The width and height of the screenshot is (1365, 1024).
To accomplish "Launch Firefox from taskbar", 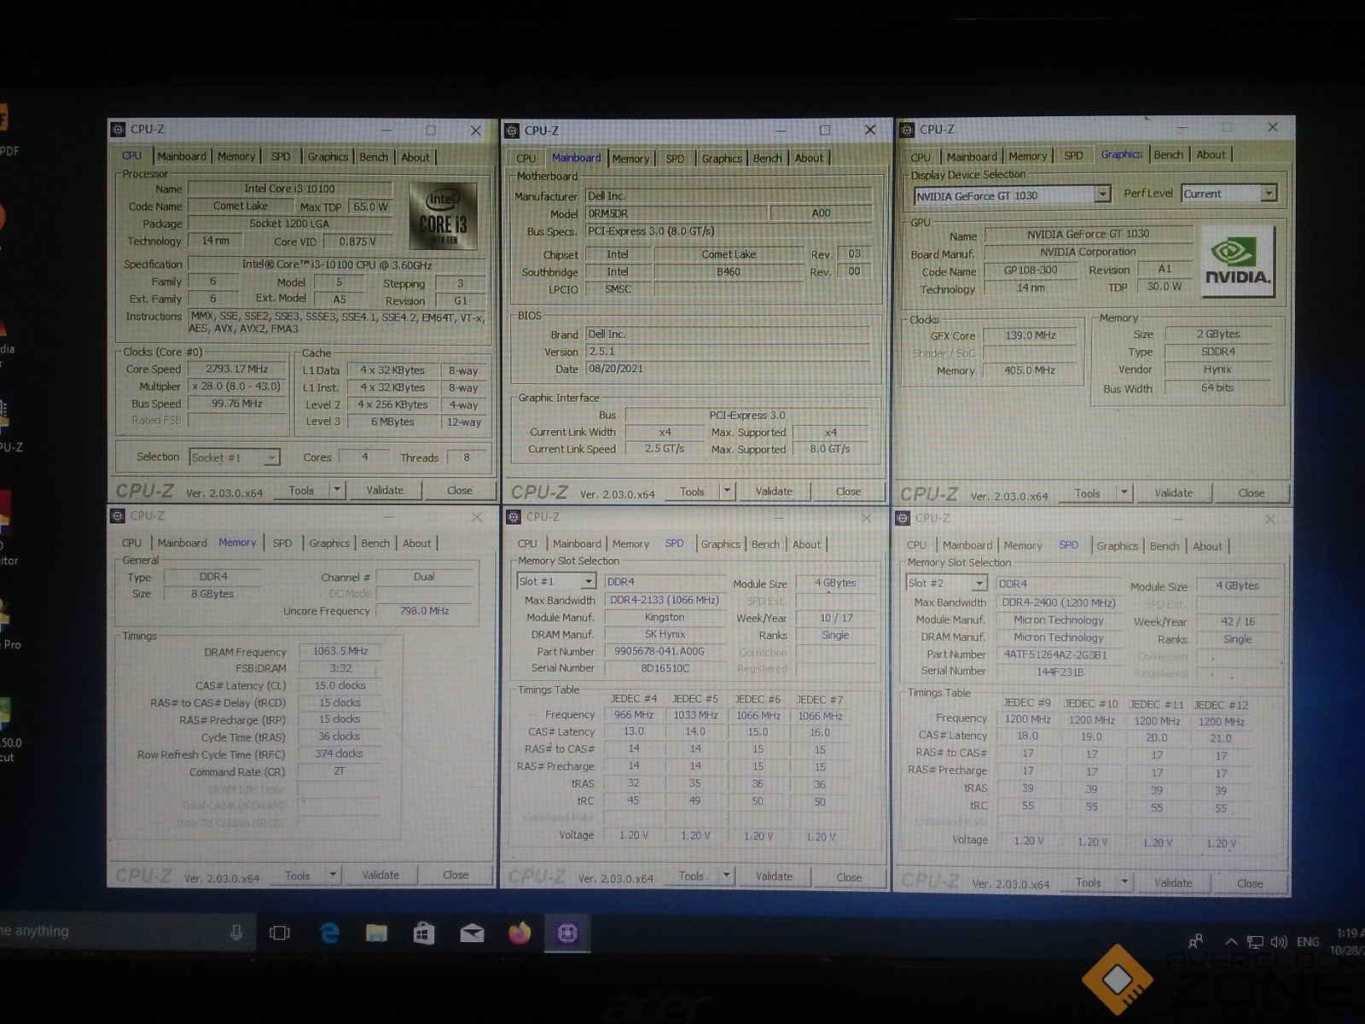I will [x=520, y=933].
